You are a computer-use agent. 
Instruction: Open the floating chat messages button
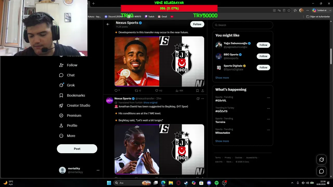pyautogui.click(x=322, y=171)
